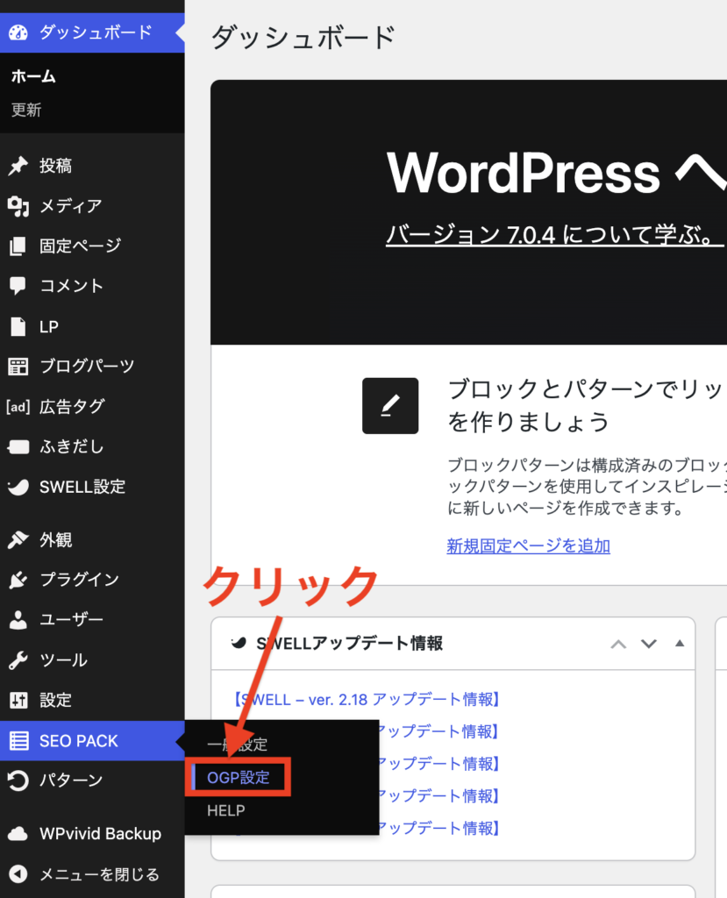Click the paintbrush icon beside 外観
The image size is (727, 898).
[18, 539]
